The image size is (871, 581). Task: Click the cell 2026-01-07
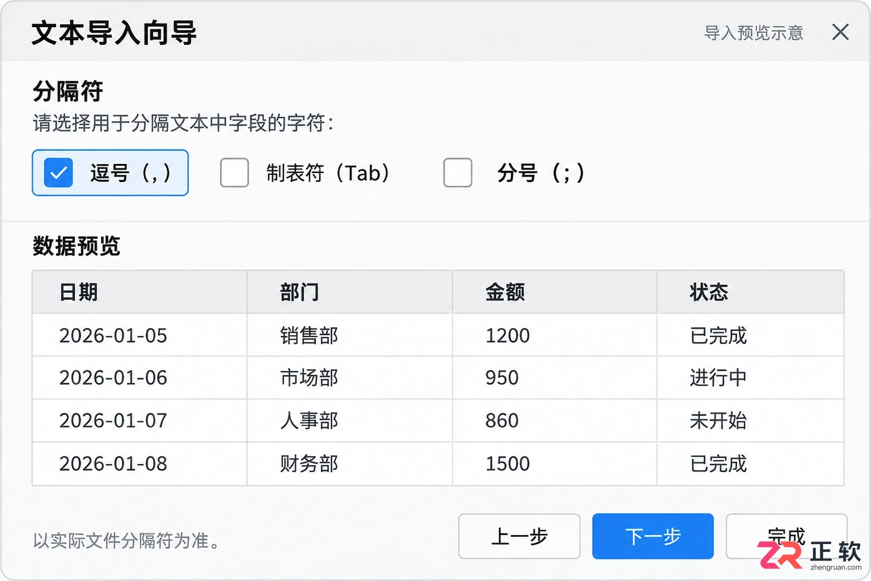pos(140,421)
